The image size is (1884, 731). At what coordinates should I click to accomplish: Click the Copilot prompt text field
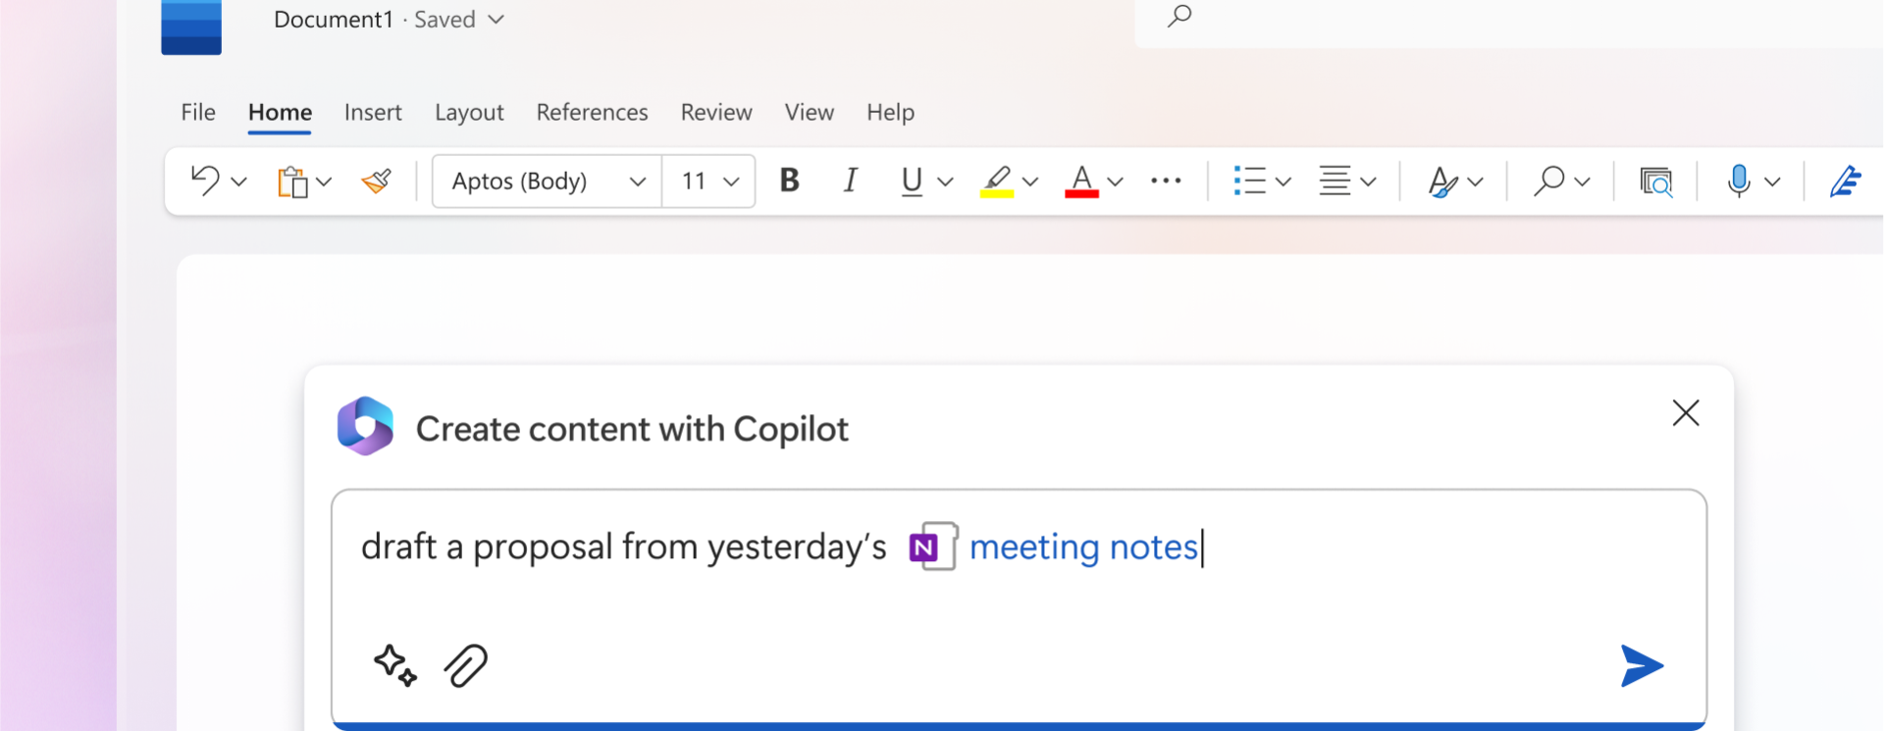[x=1019, y=608]
